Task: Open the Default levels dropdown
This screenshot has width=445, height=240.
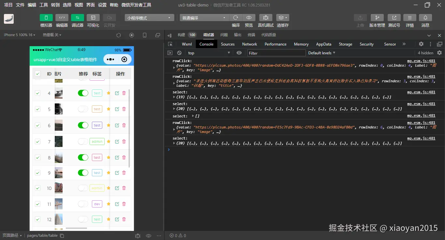Action: click(x=322, y=53)
